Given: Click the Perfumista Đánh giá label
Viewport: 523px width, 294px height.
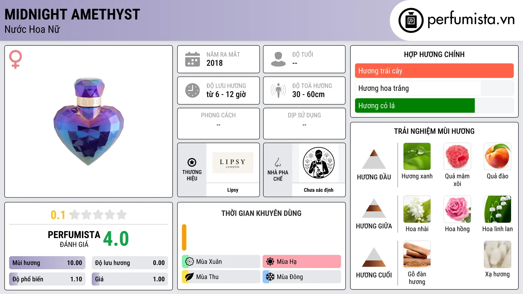Looking at the screenshot, I should (74, 239).
